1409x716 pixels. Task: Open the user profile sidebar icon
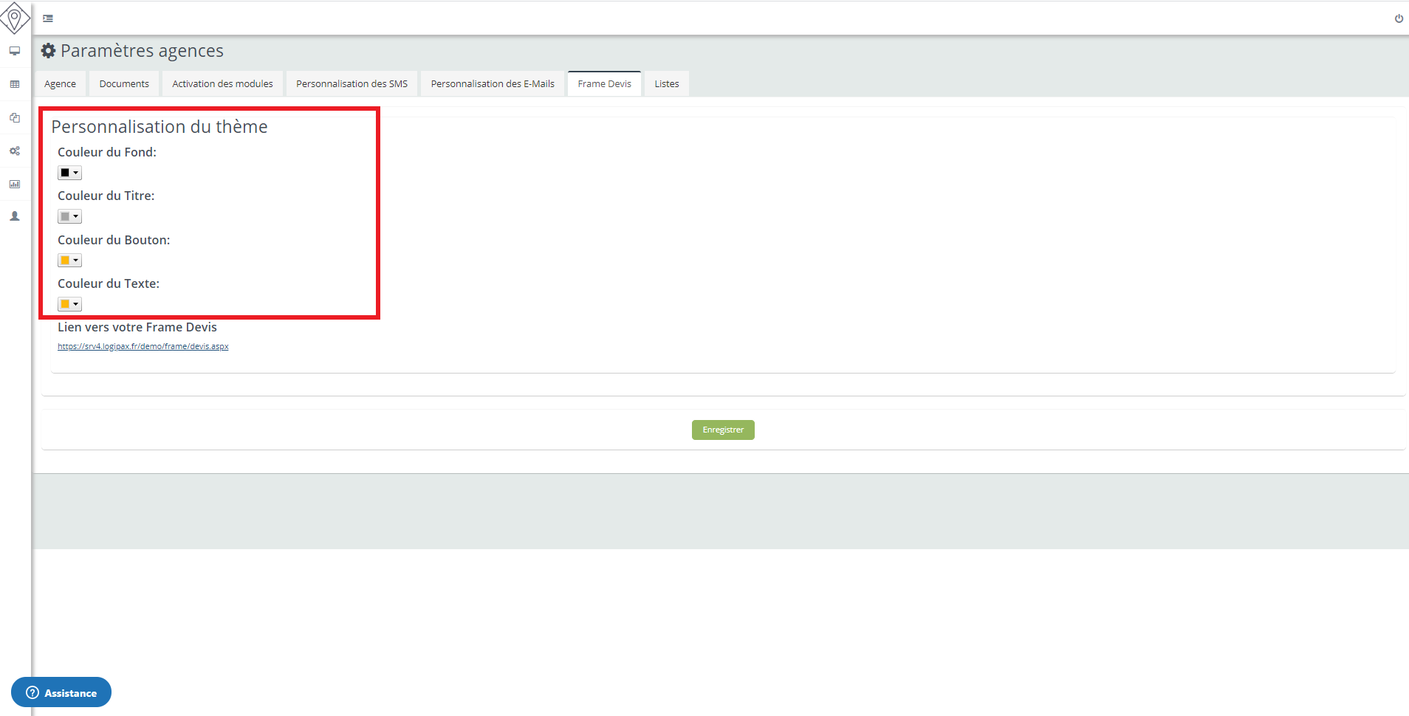point(15,216)
